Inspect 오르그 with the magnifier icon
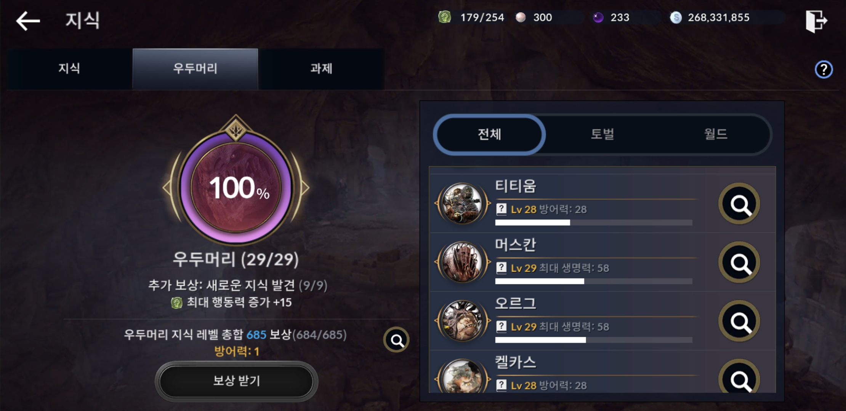The height and width of the screenshot is (411, 846). 739,321
